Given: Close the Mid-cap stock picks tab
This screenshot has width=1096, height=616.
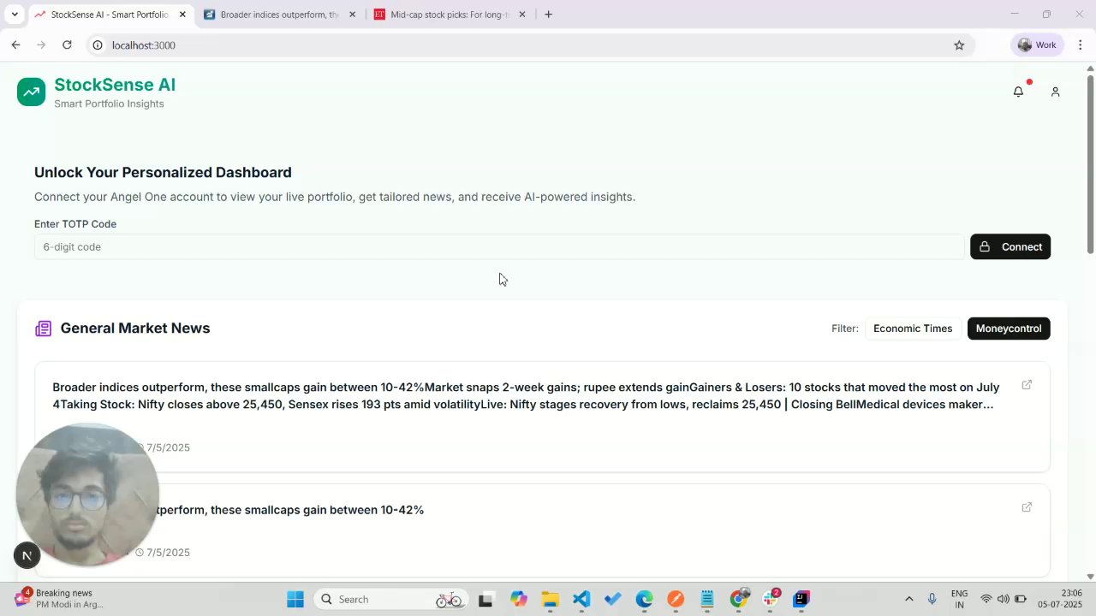Looking at the screenshot, I should click(x=522, y=15).
